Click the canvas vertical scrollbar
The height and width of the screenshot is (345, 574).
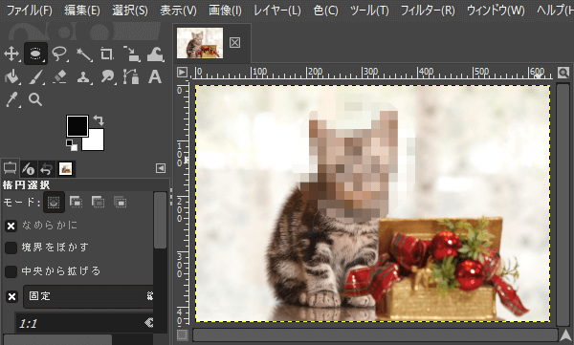click(x=563, y=205)
